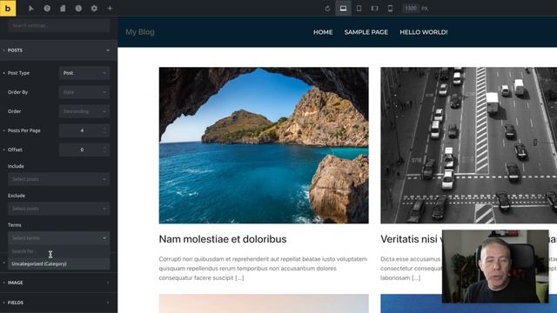This screenshot has width=557, height=313.
Task: Collapse the POSTS section
Action: [x=58, y=50]
